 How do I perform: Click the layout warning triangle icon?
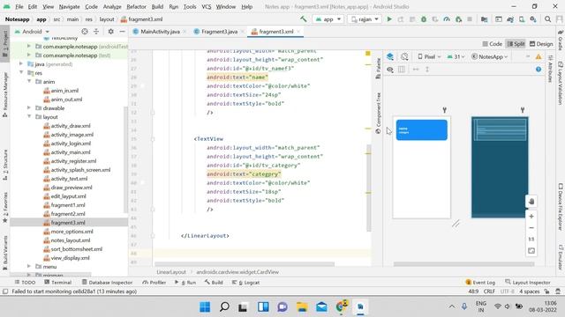[x=539, y=56]
